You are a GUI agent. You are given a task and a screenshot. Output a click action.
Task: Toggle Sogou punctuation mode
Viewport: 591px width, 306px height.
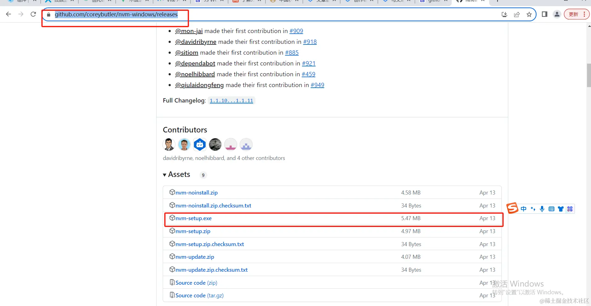tap(533, 209)
